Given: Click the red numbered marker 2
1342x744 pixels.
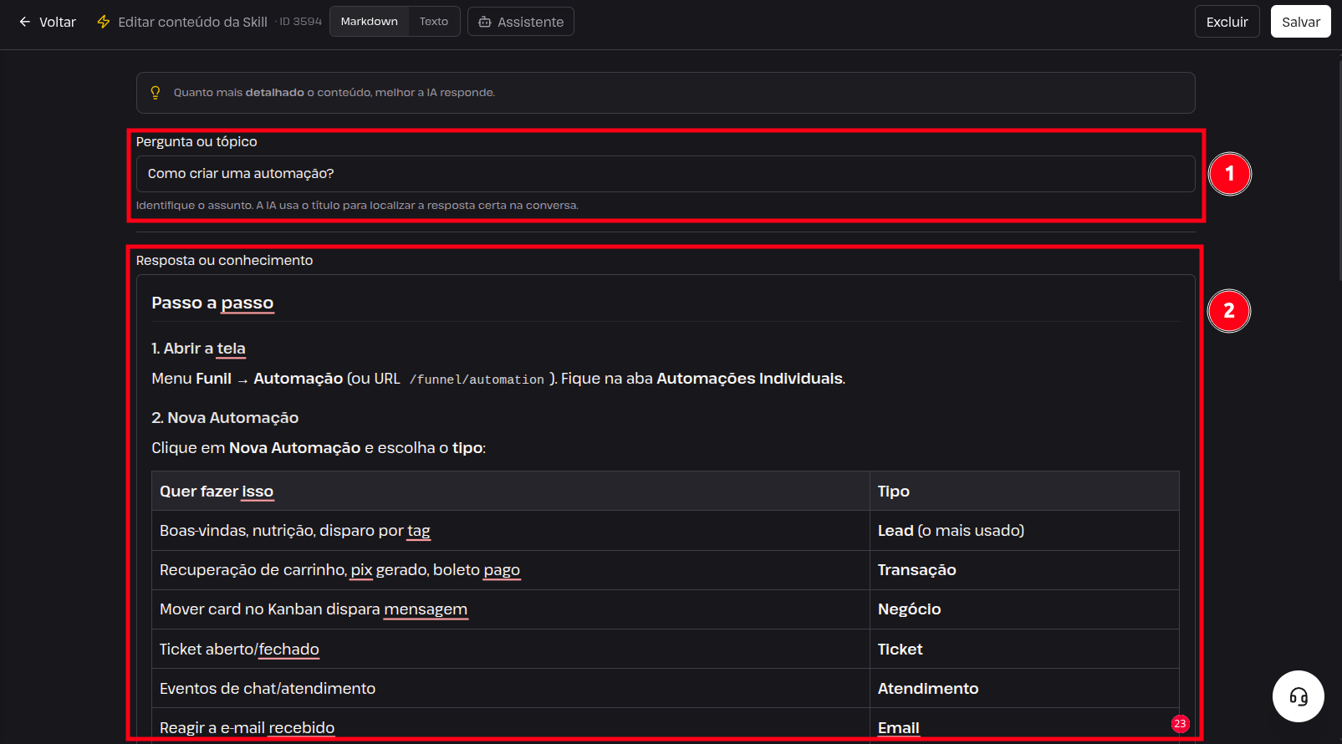Looking at the screenshot, I should (x=1229, y=311).
